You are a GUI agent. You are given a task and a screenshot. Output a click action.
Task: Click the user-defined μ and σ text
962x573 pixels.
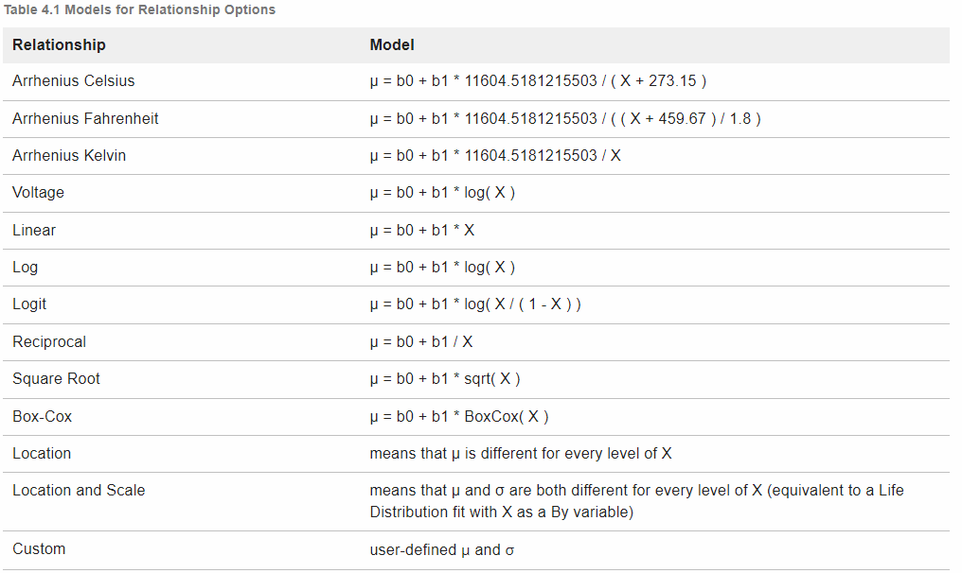click(441, 549)
